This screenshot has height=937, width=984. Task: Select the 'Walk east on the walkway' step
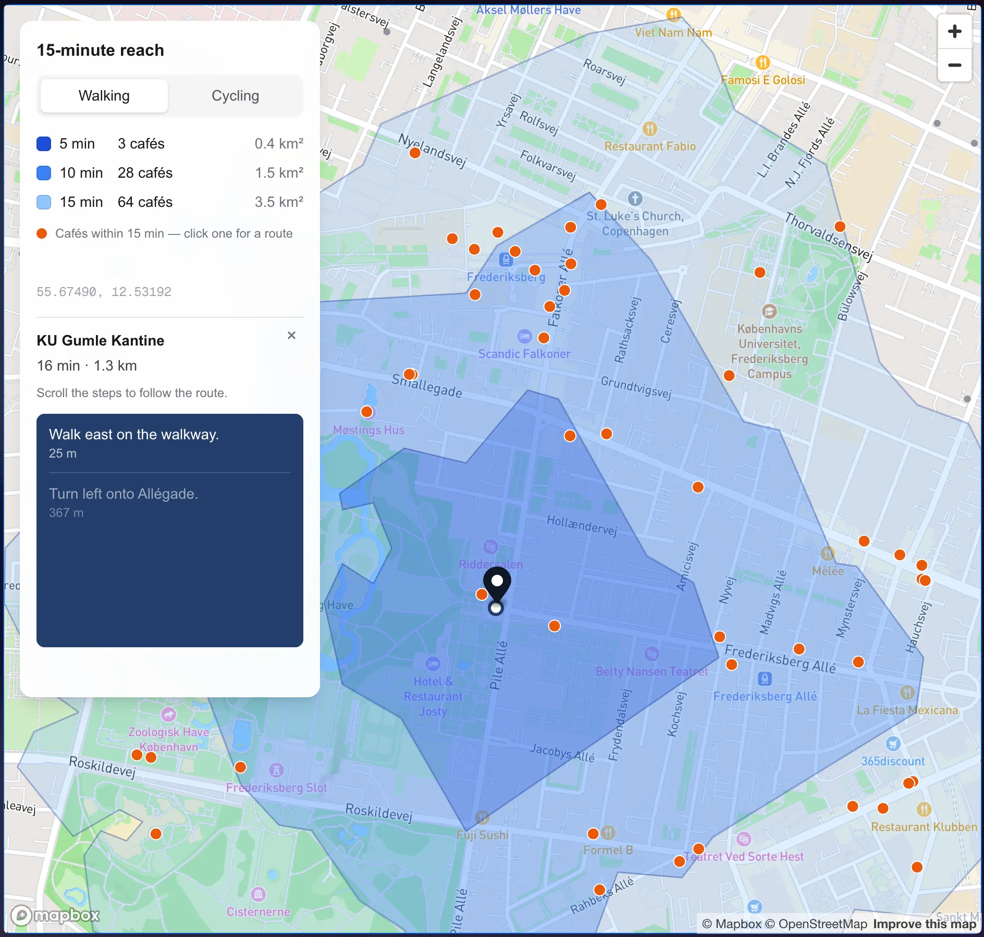point(170,443)
